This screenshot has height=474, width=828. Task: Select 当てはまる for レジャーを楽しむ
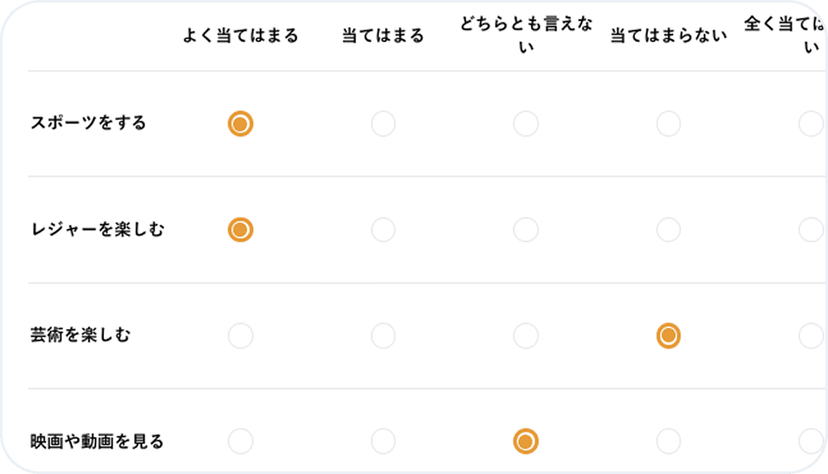(382, 229)
